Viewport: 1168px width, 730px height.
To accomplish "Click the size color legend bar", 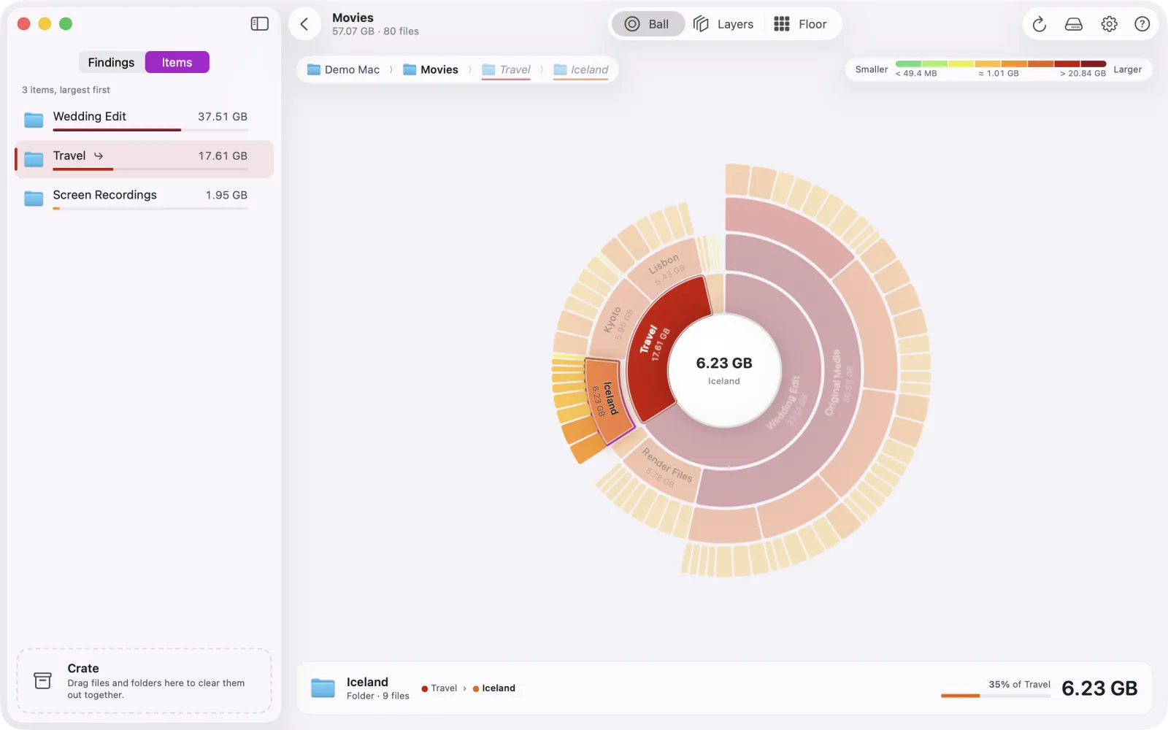I will click(1000, 64).
